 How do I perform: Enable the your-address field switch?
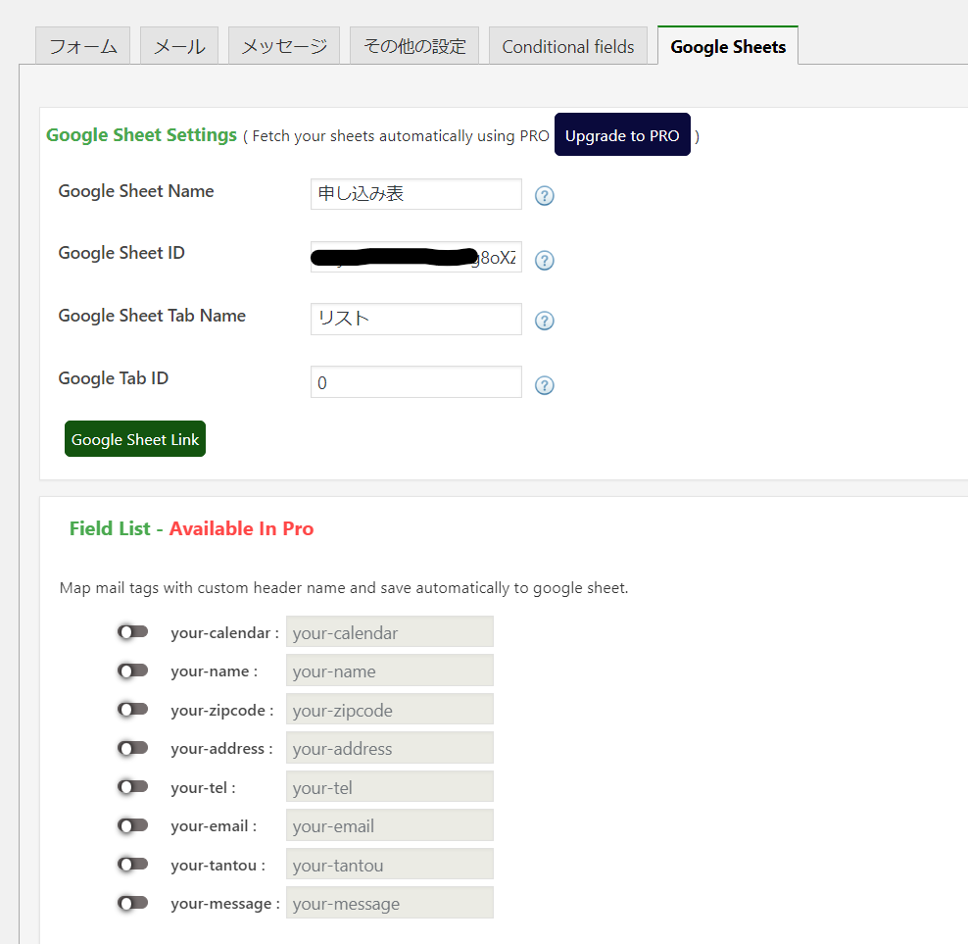click(x=132, y=748)
